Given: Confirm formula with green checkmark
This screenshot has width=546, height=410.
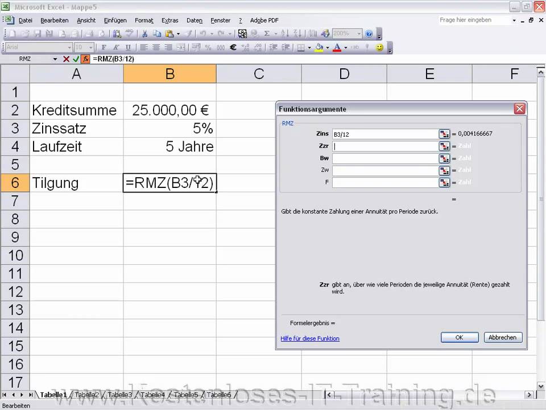Looking at the screenshot, I should click(x=76, y=59).
